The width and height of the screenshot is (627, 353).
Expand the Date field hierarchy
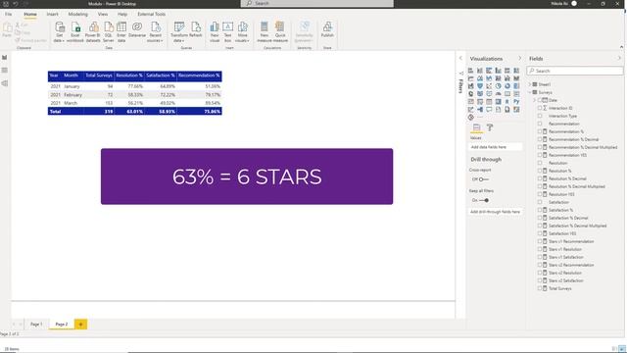(535, 100)
